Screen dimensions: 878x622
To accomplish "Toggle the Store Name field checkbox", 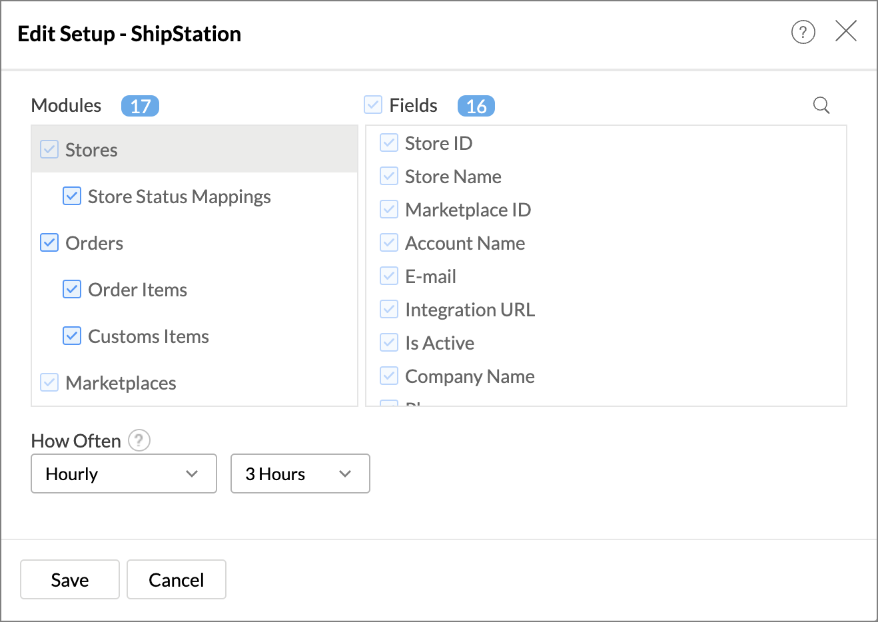I will (389, 176).
